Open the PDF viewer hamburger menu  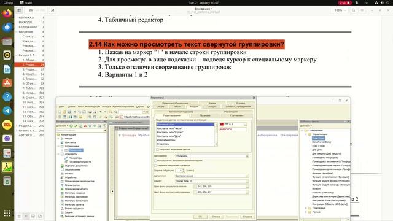click(x=362, y=10)
